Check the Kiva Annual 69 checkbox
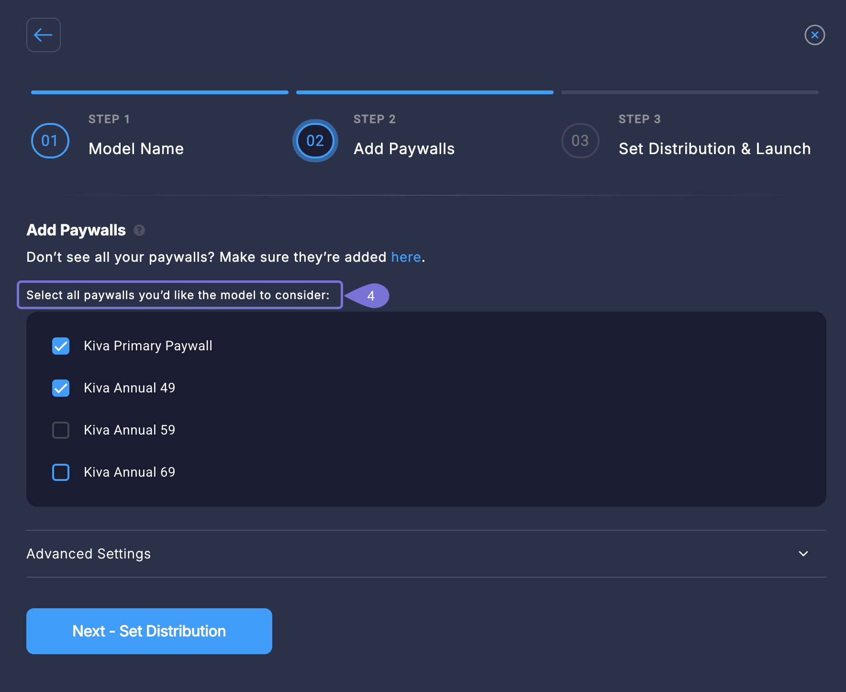This screenshot has width=846, height=692. [60, 472]
